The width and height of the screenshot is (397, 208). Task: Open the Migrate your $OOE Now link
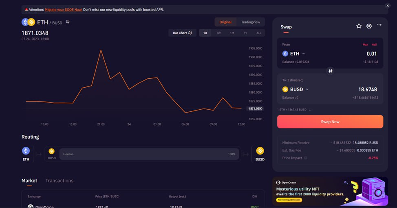tap(63, 10)
